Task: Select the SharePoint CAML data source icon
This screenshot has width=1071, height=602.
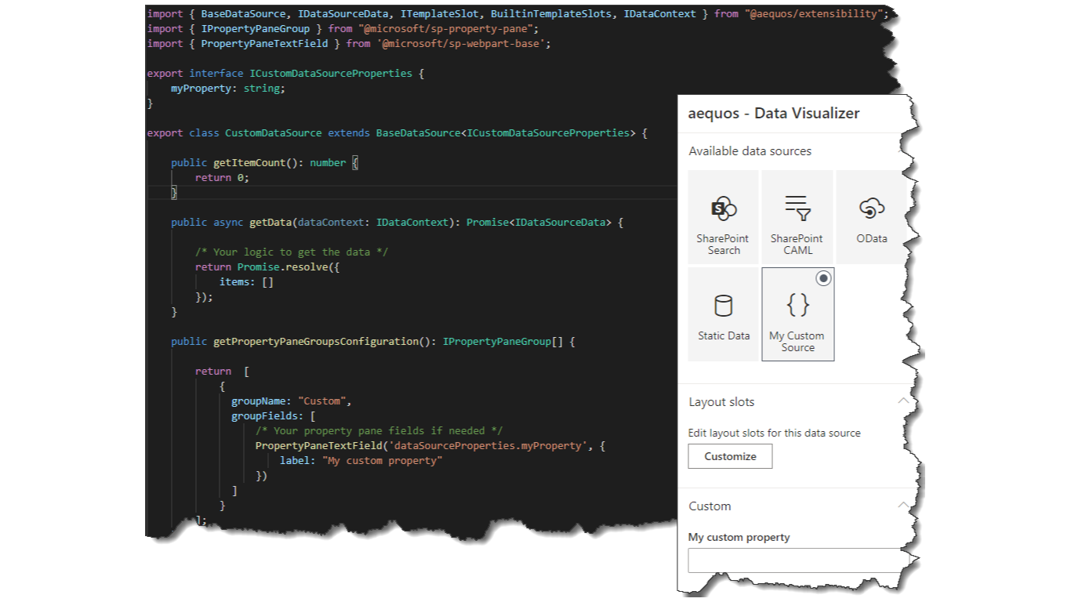Action: point(797,209)
